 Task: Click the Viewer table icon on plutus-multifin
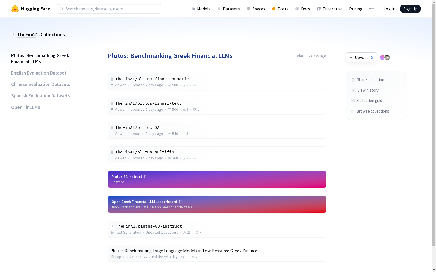click(112, 158)
